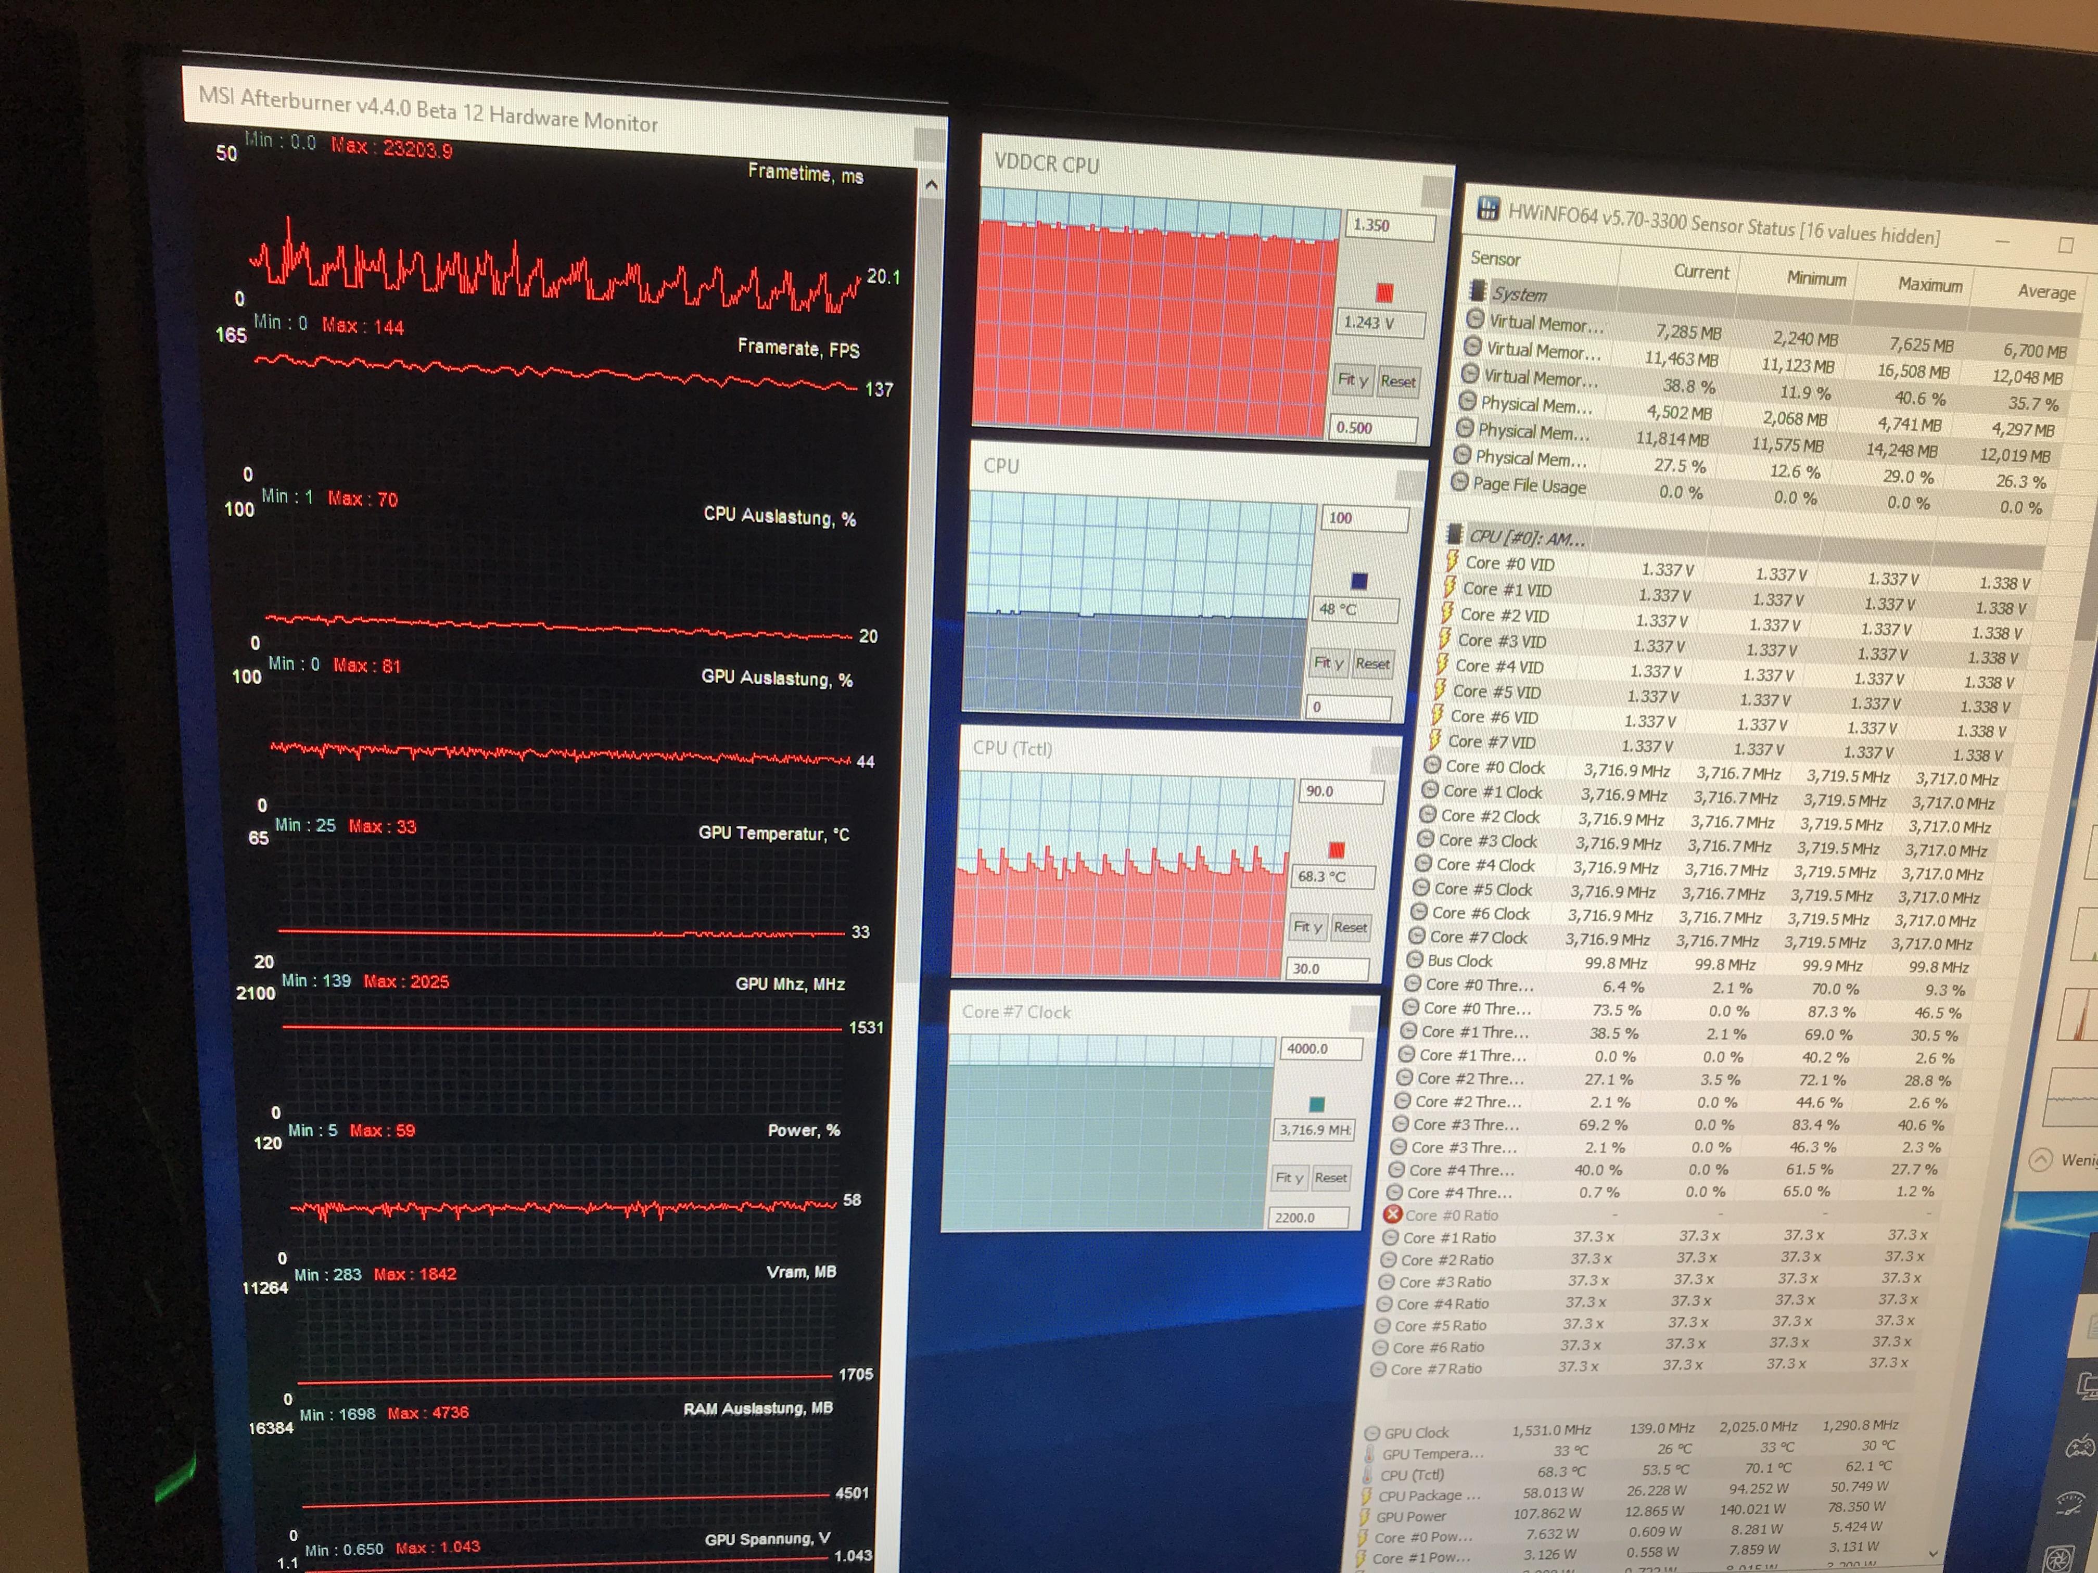Open the red color swatch in the VDDCR CPU graph
Viewport: 2098px width, 1573px height.
click(1384, 292)
